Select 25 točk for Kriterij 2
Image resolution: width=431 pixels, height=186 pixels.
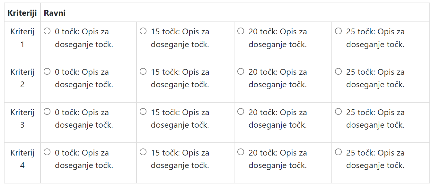[338, 71]
